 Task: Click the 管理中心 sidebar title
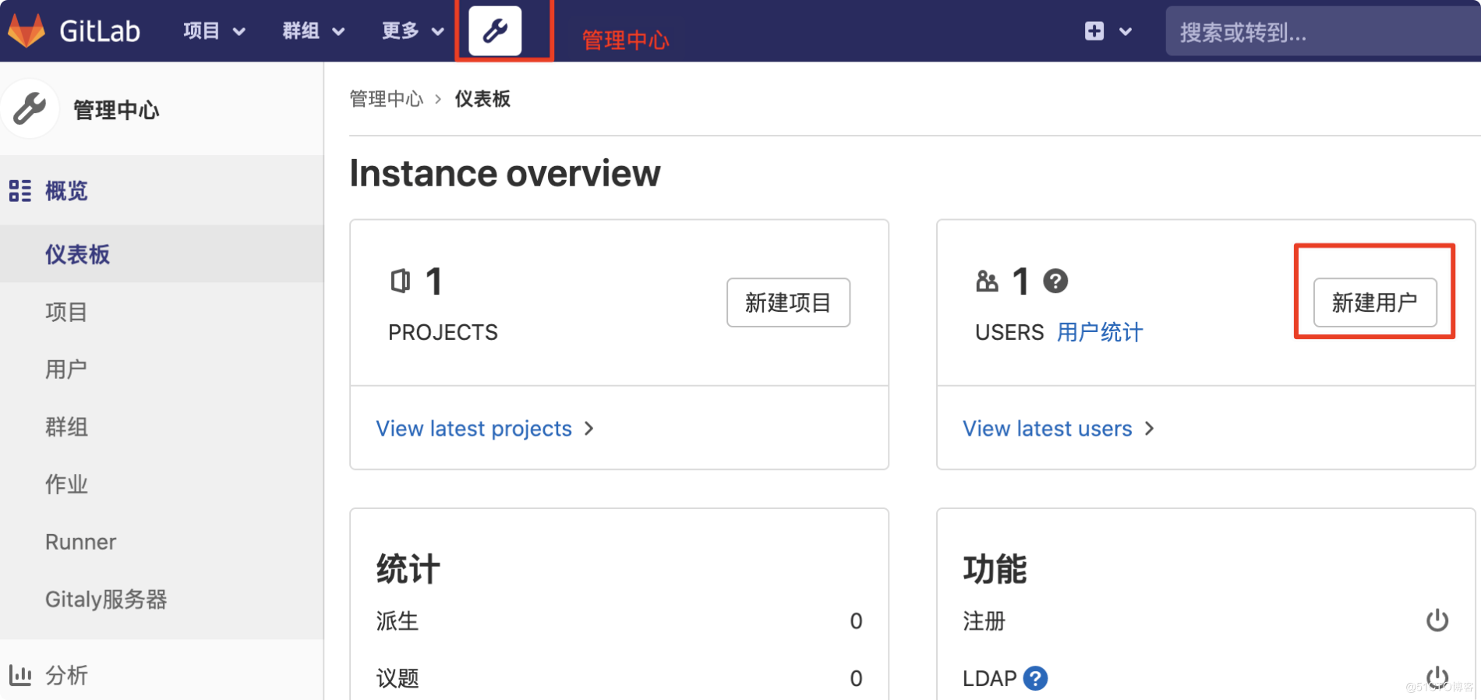coord(116,110)
